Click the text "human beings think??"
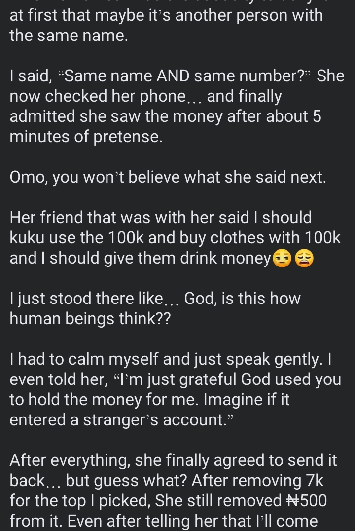This screenshot has height=531, width=355. (x=90, y=319)
